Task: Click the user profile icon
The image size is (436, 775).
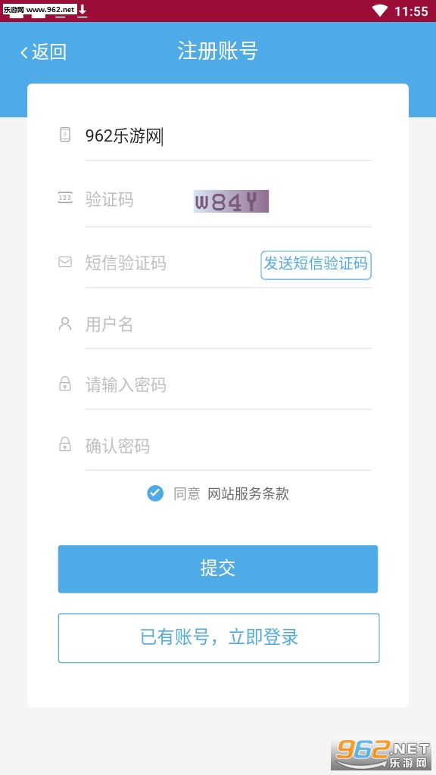Action: [x=65, y=324]
